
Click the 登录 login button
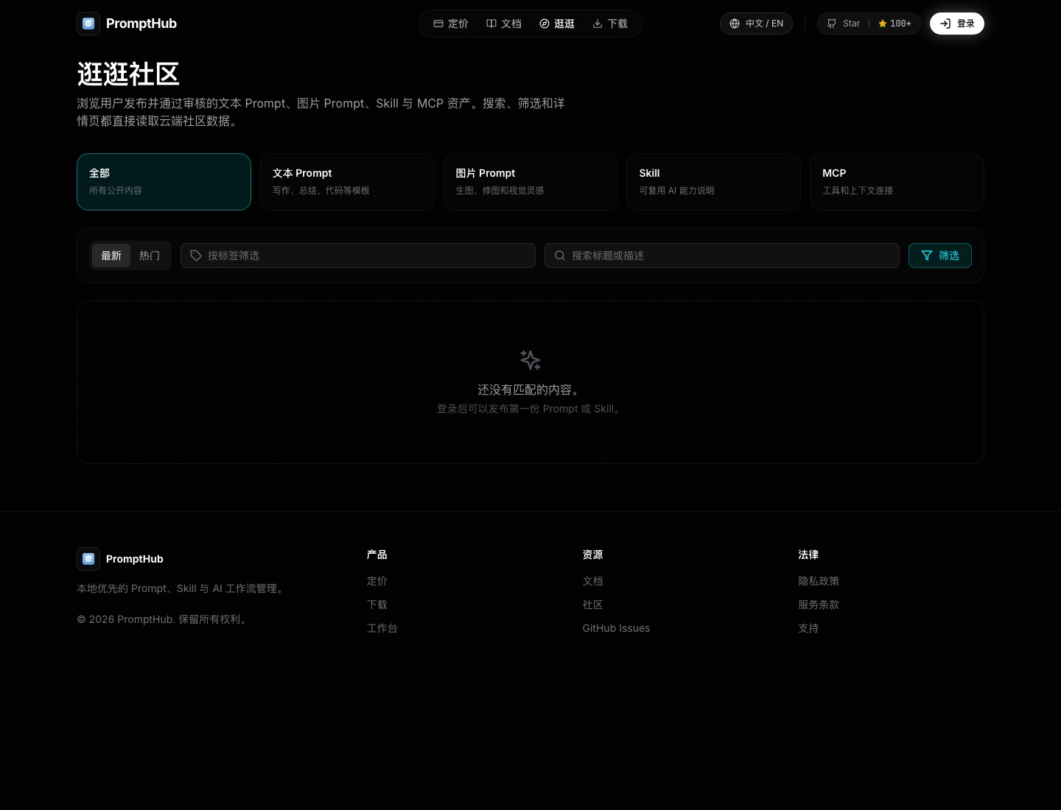957,24
